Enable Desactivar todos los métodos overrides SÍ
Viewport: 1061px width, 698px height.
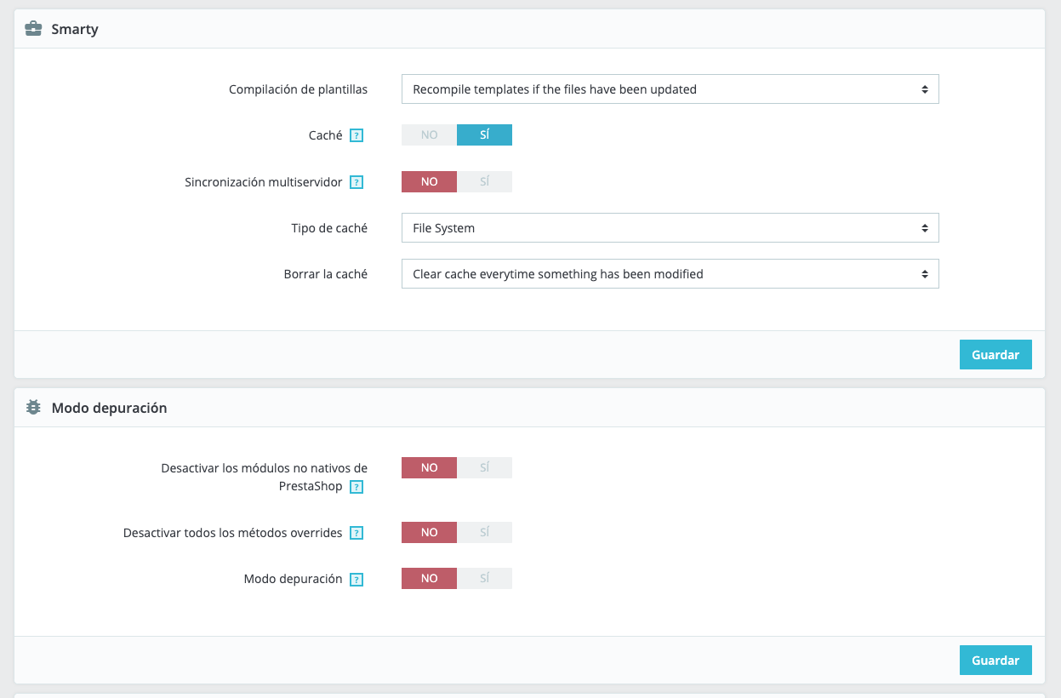coord(484,533)
